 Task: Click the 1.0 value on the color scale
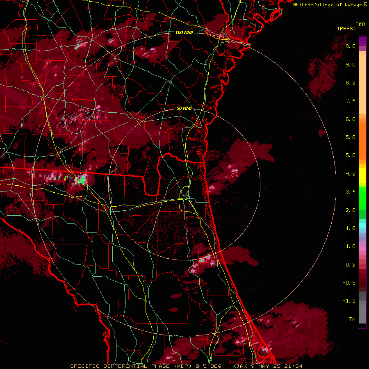pyautogui.click(x=351, y=246)
